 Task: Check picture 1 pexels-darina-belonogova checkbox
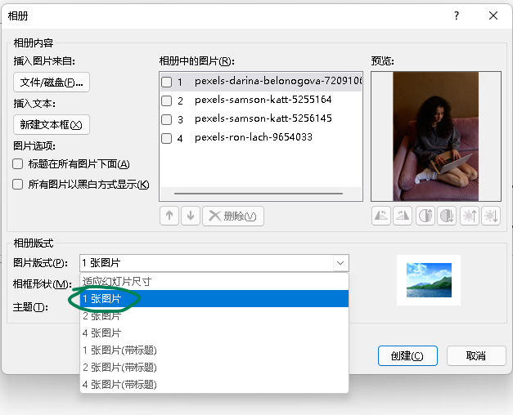point(167,82)
